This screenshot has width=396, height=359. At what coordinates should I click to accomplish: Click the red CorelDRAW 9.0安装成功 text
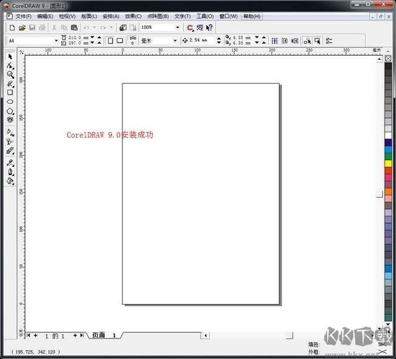tap(110, 135)
